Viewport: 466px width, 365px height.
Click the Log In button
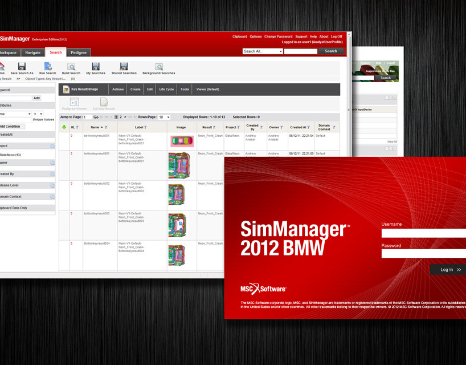click(x=448, y=270)
